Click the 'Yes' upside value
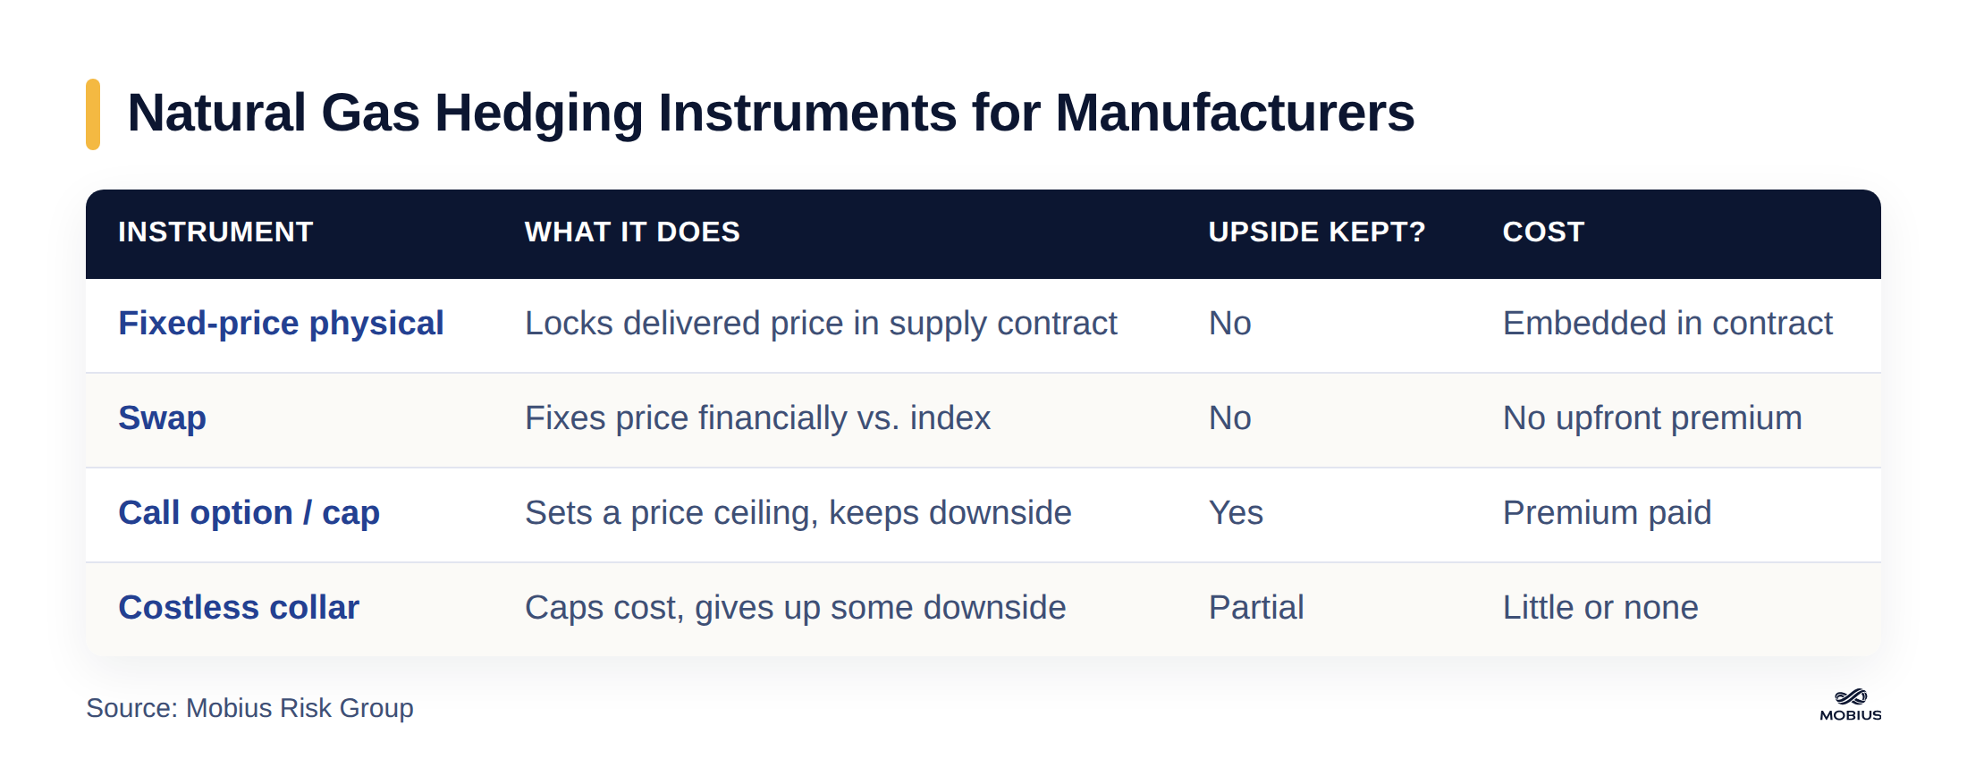 [1236, 513]
